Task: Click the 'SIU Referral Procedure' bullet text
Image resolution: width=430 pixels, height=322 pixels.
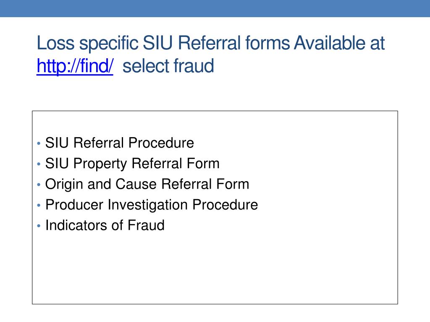Action: (120, 143)
